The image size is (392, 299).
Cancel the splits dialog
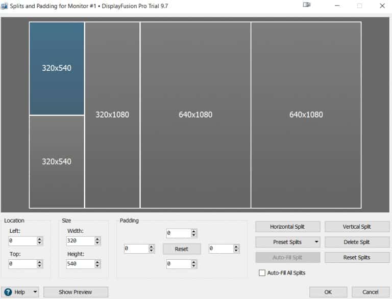click(x=370, y=292)
